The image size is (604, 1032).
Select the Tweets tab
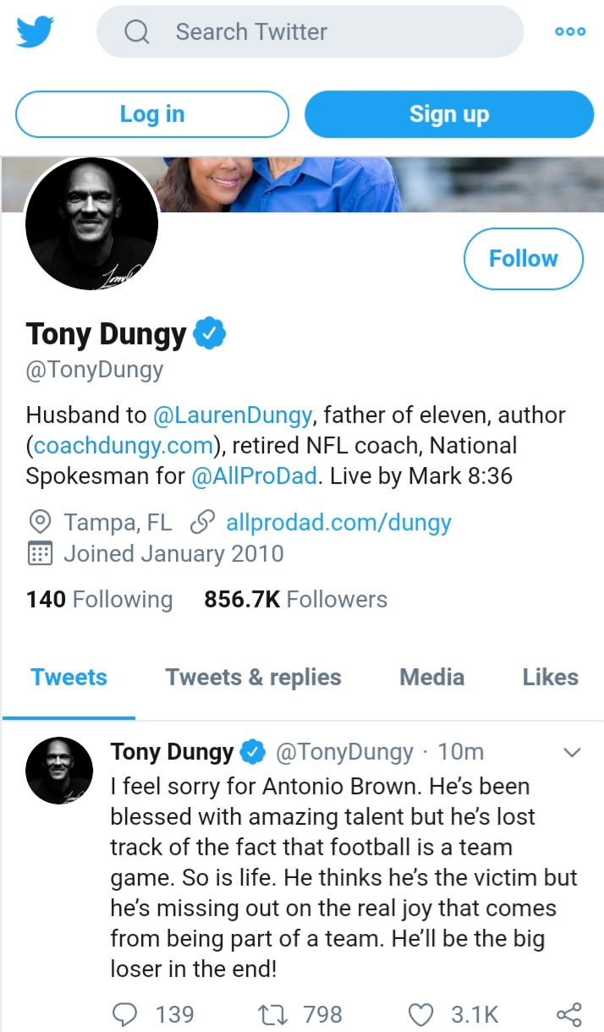pyautogui.click(x=69, y=677)
